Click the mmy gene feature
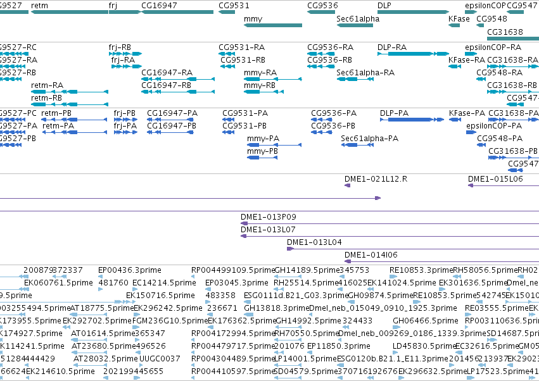The height and width of the screenshot is (381, 539). 273,25
